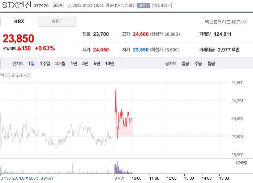Open the 넥스트레이드(NXT) help question icon
The width and height of the screenshot is (253, 183).
point(245,21)
